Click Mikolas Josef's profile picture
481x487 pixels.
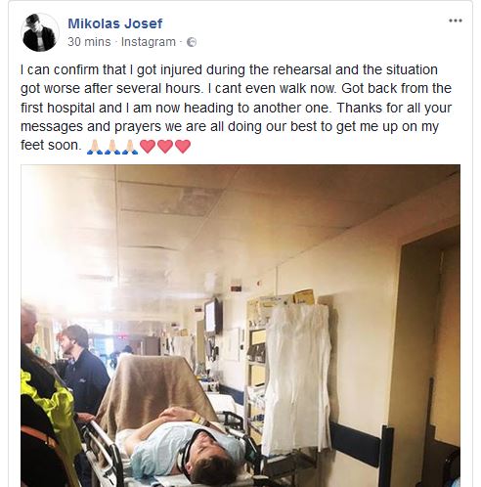point(40,32)
